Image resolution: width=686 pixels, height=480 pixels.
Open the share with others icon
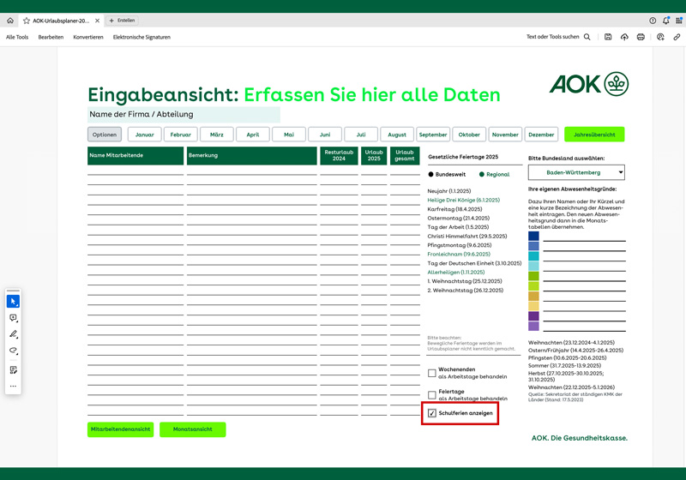(x=660, y=37)
